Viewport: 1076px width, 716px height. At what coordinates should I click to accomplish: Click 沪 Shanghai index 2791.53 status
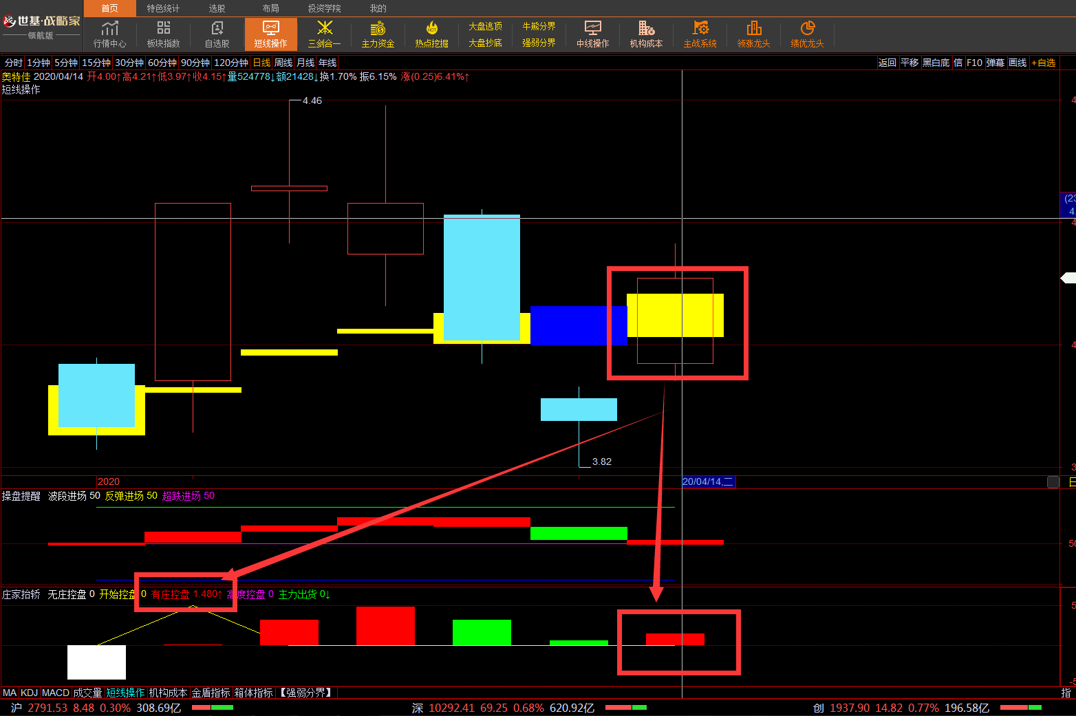96,708
